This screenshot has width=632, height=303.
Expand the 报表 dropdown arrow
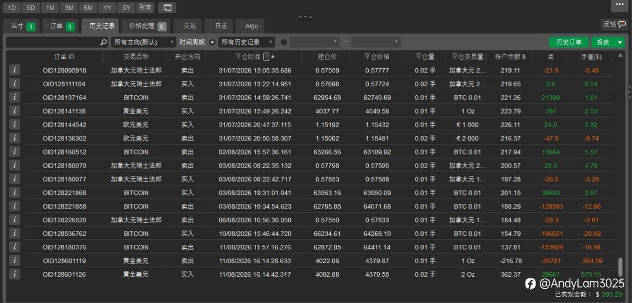click(620, 42)
